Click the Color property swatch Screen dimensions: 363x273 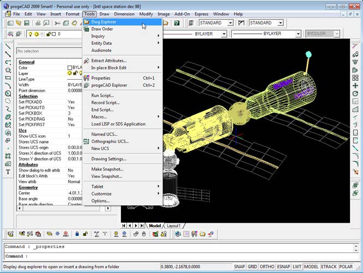point(69,68)
